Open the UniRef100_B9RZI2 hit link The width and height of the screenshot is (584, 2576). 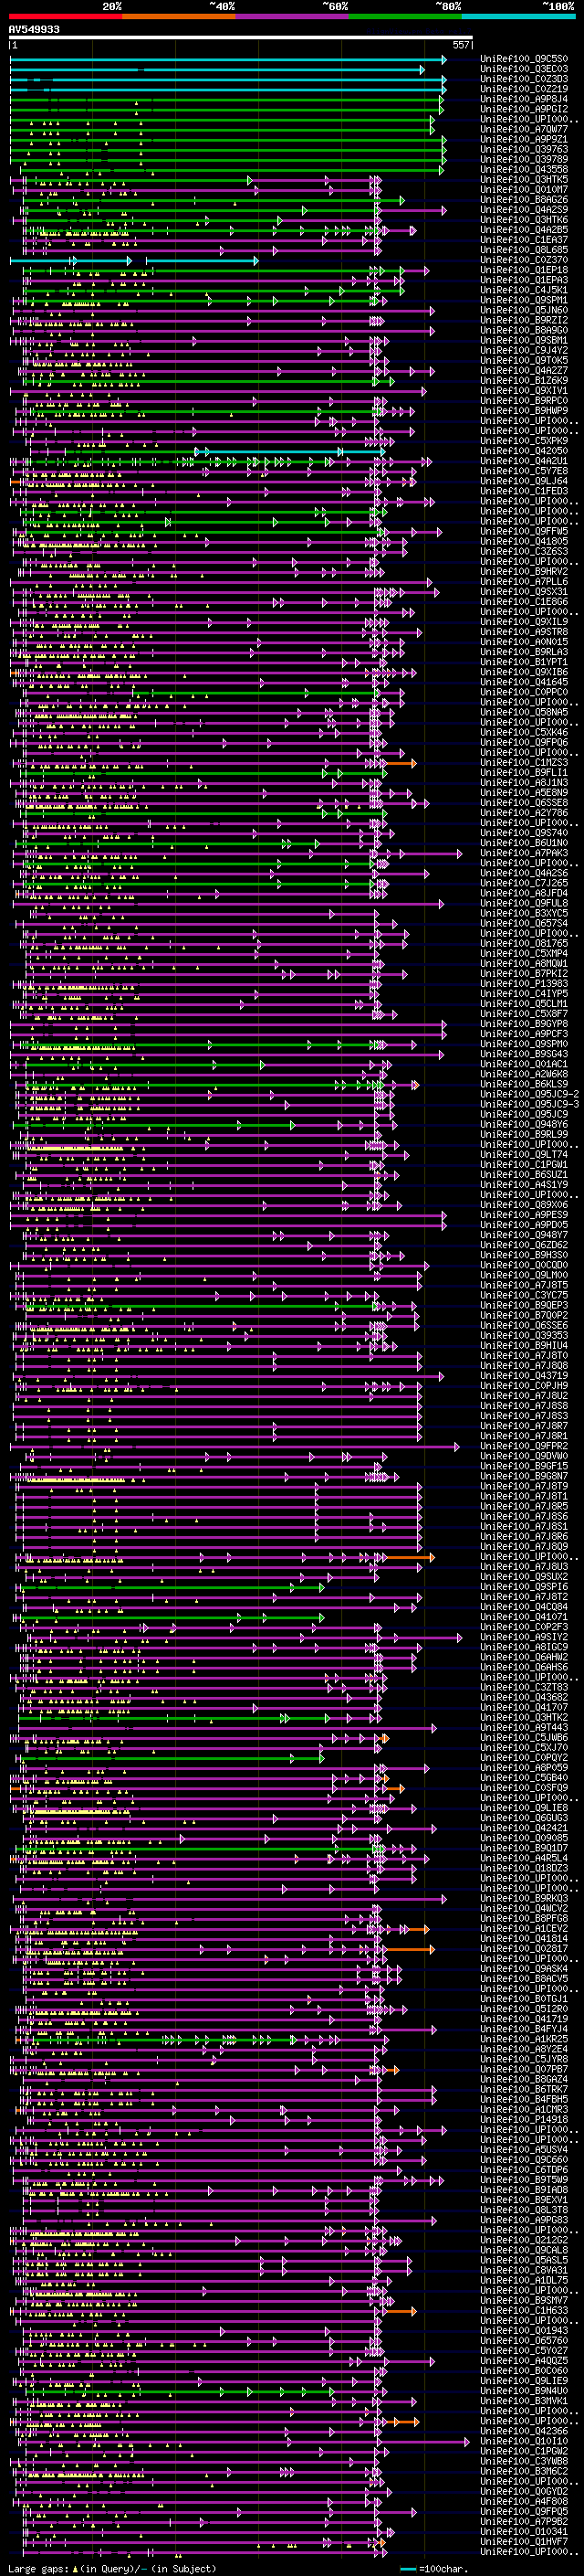point(524,320)
